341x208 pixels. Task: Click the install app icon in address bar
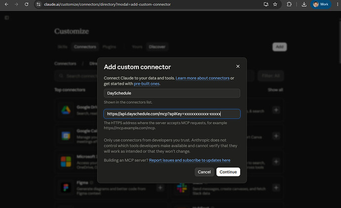pos(266,4)
